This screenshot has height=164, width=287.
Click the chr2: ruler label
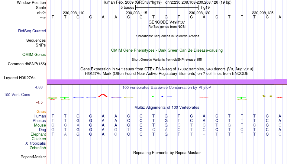[x=42, y=13]
